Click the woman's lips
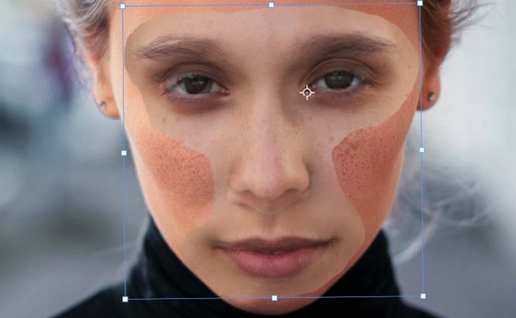Image resolution: width=516 pixels, height=318 pixels. [x=272, y=253]
